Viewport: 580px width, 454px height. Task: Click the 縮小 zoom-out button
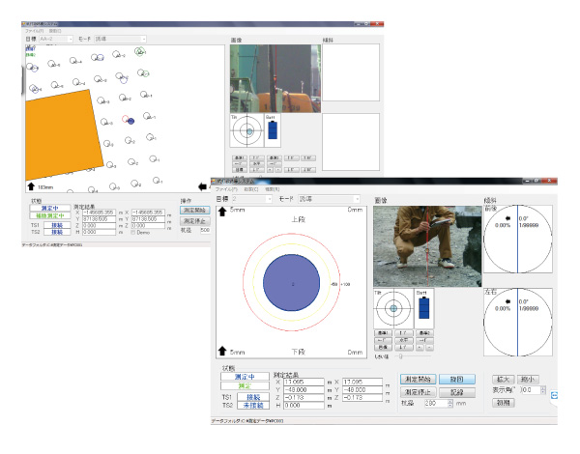pyautogui.click(x=528, y=380)
